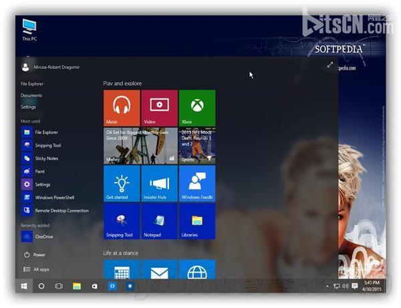Click the Task View taskbar button
Screen dimensions: 401x308
(x=59, y=286)
